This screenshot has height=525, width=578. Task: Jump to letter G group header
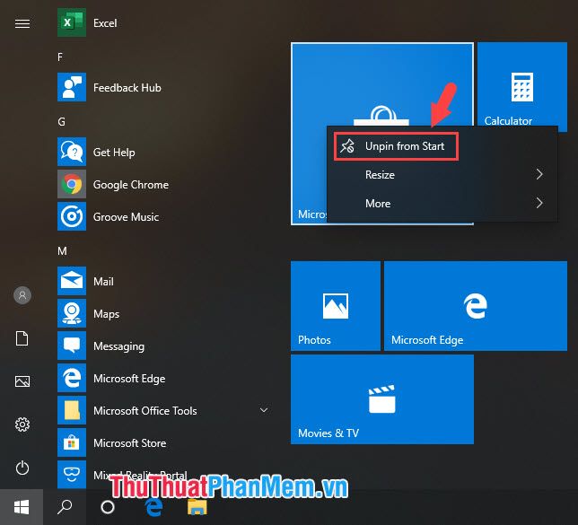(x=62, y=122)
